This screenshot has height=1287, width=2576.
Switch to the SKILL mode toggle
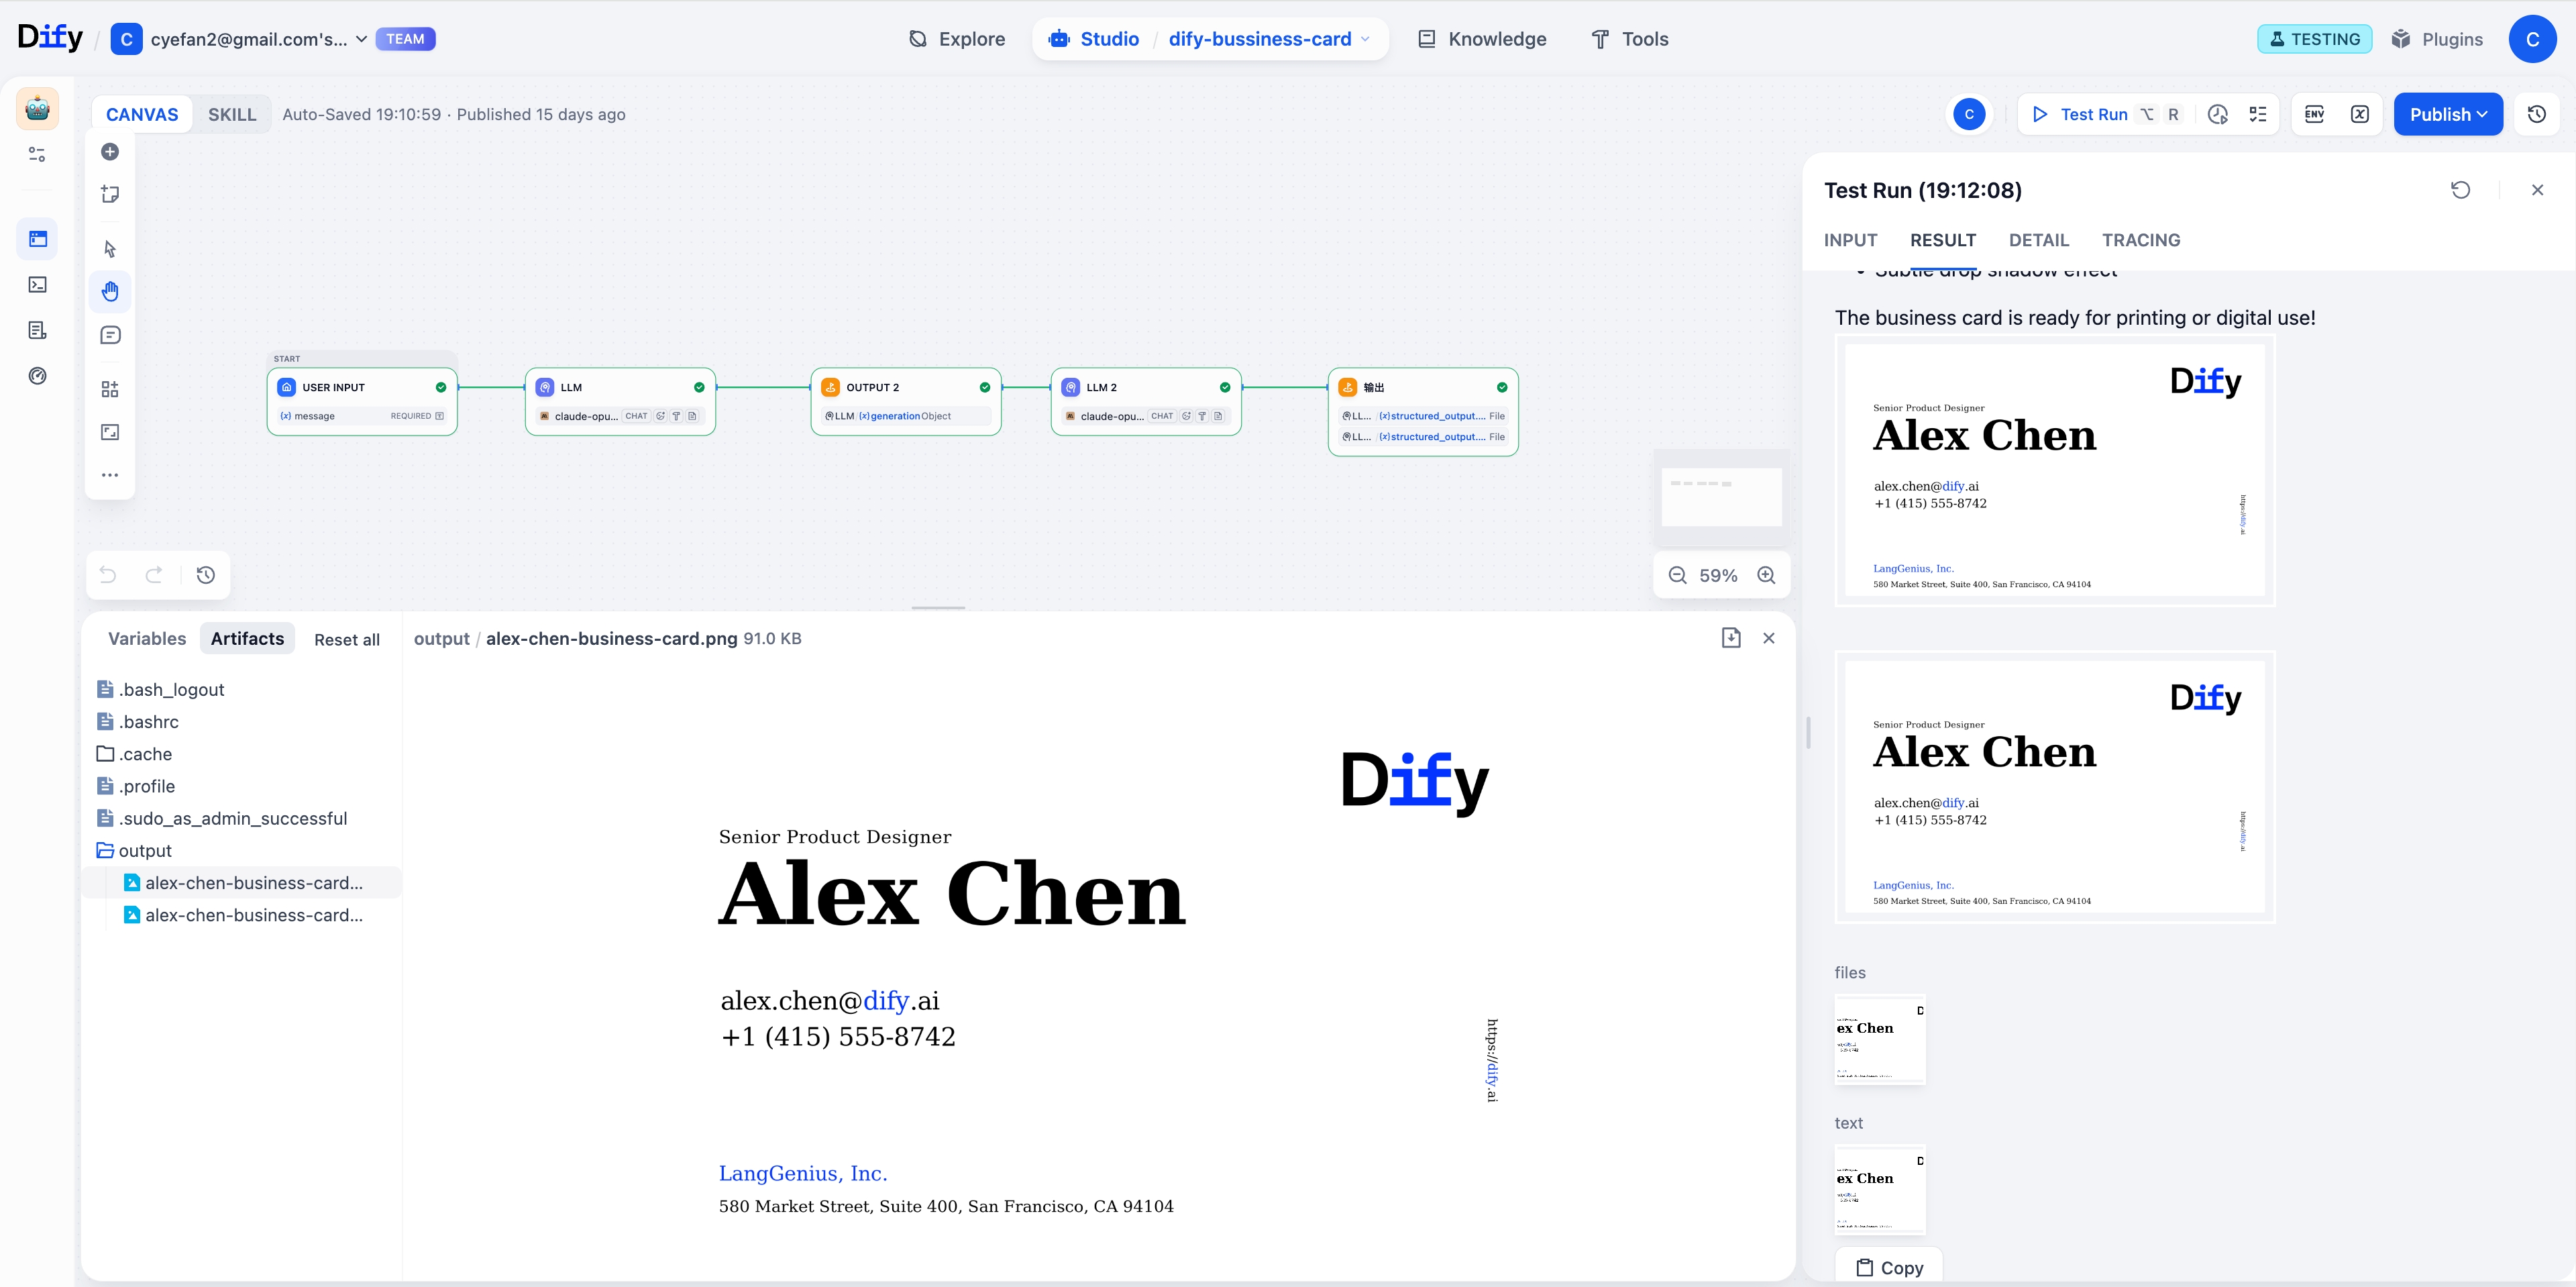232,114
